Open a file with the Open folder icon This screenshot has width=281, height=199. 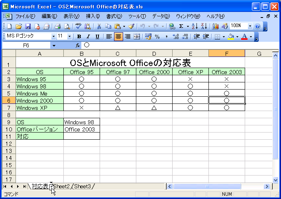pyautogui.click(x=19, y=26)
